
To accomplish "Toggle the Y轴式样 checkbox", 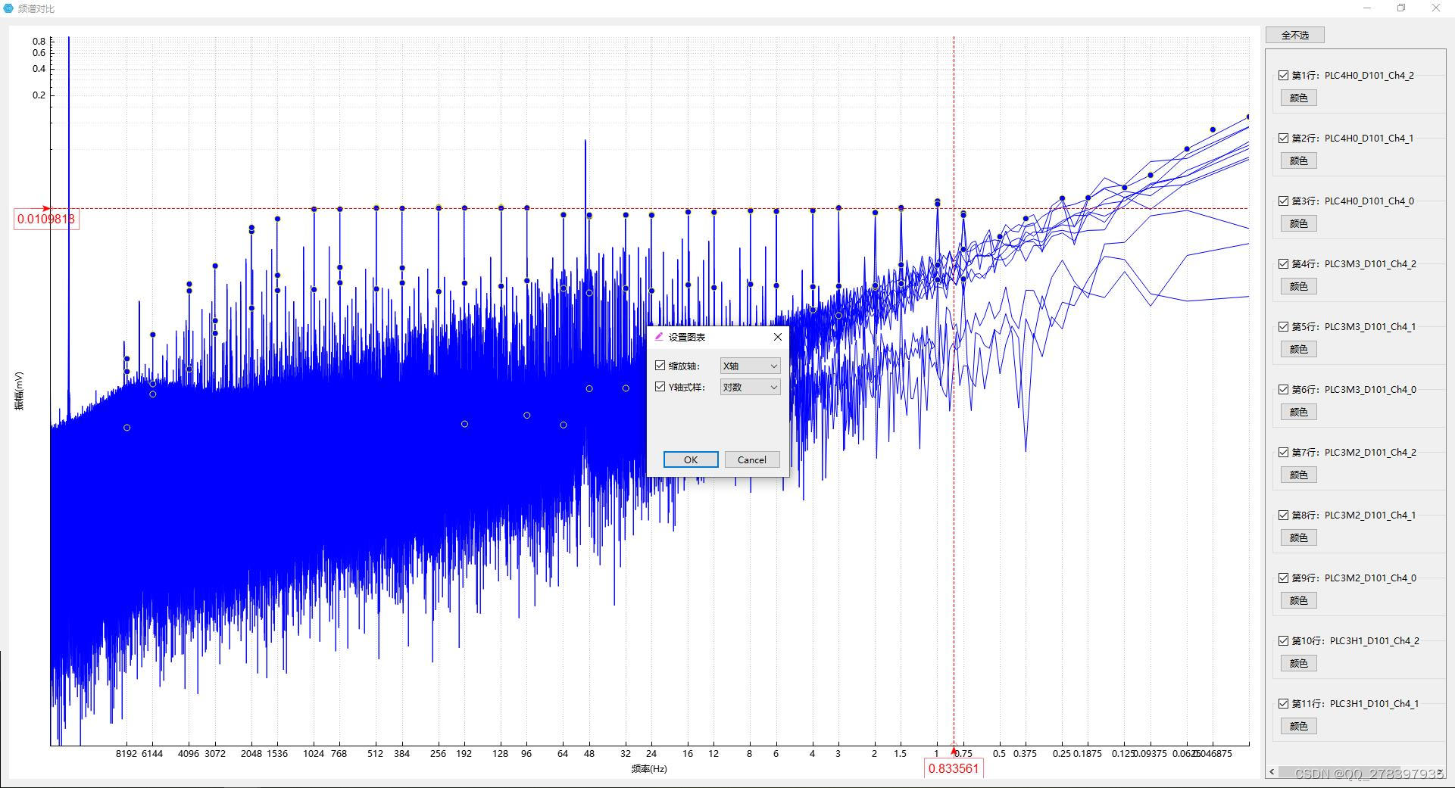I will (660, 386).
